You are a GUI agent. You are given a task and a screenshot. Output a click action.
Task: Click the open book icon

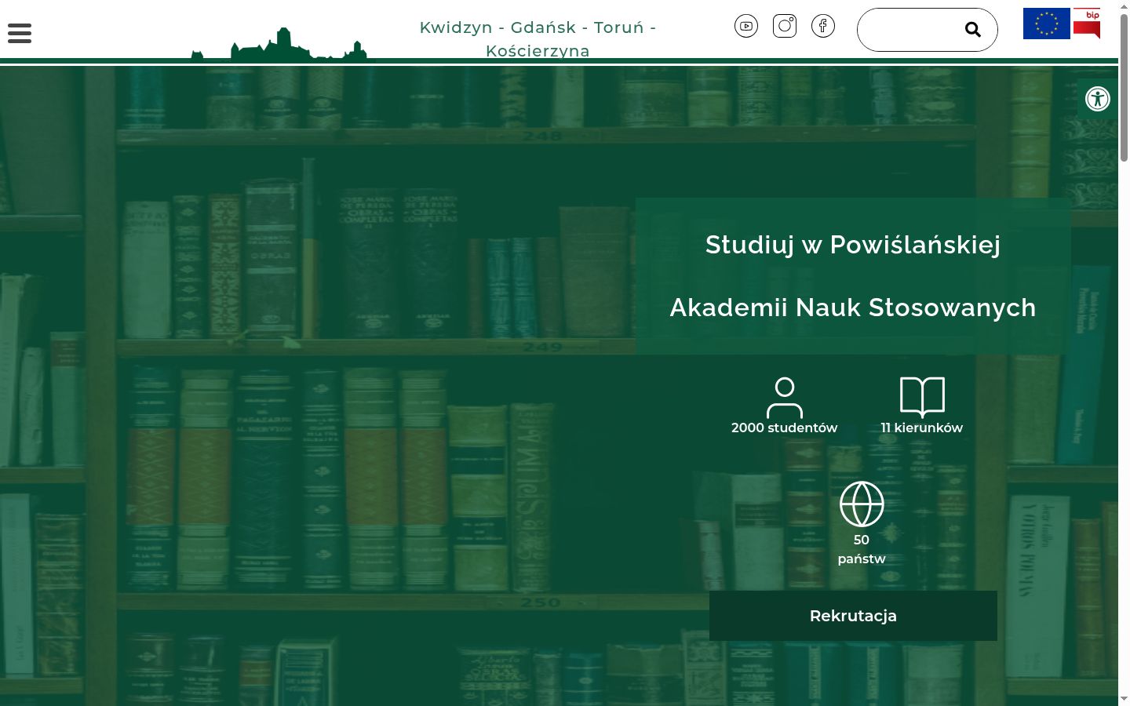pos(922,397)
